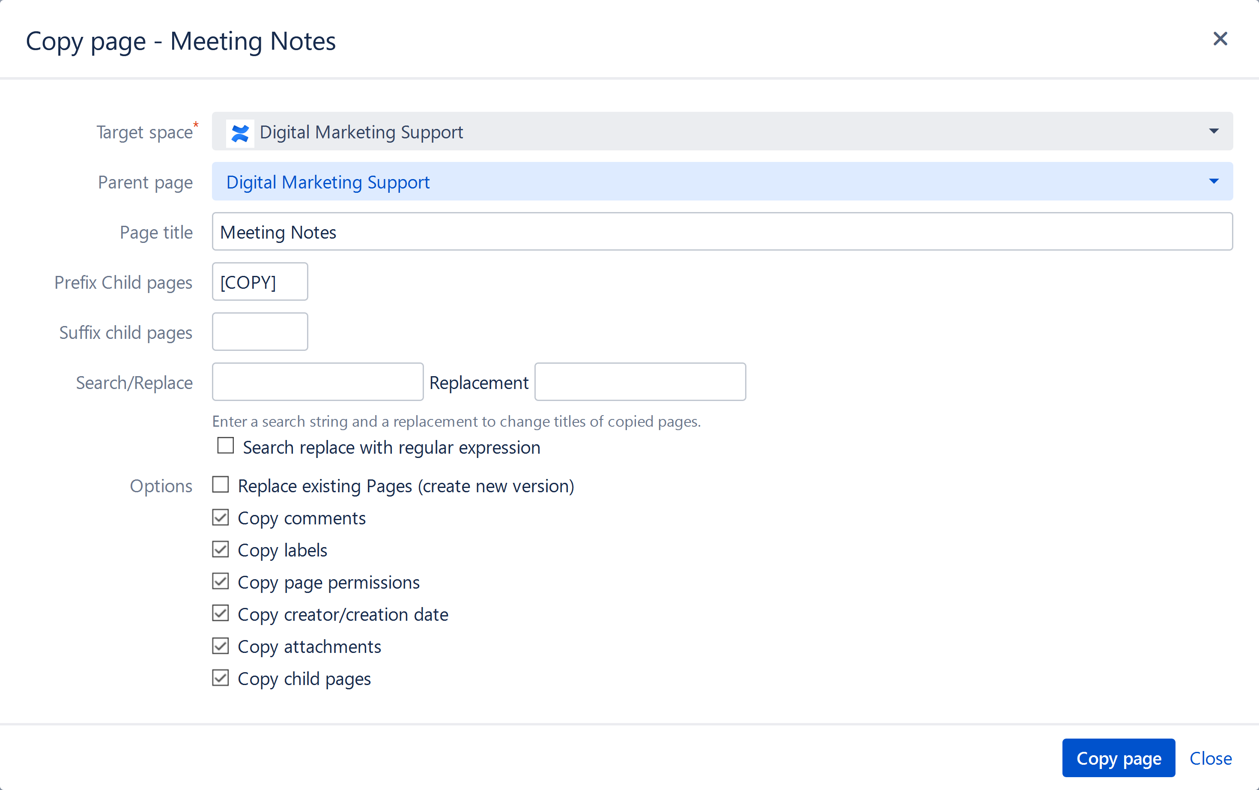Click the Suffix child pages box
The width and height of the screenshot is (1259, 790).
coord(260,332)
